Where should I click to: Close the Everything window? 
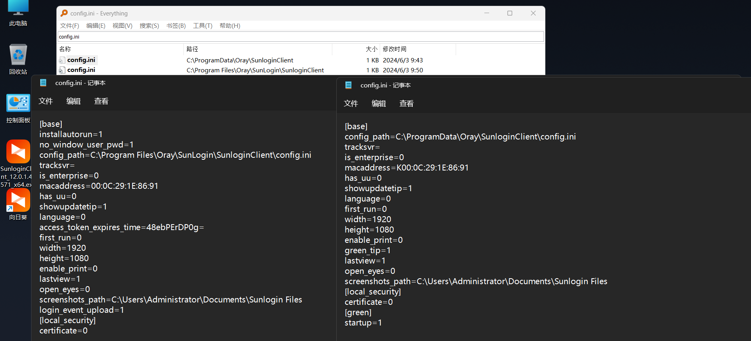pos(533,13)
